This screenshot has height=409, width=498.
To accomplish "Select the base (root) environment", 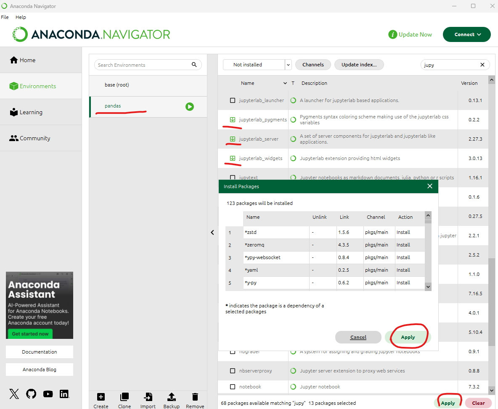I will click(x=148, y=85).
